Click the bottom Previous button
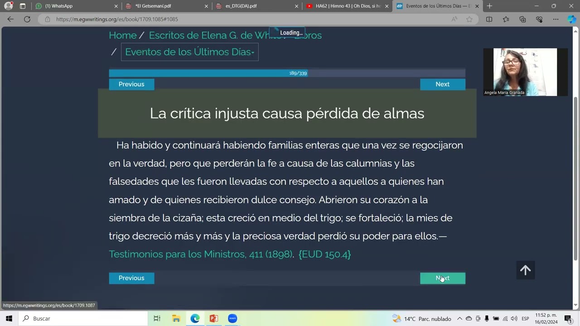This screenshot has height=326, width=580. [131, 278]
